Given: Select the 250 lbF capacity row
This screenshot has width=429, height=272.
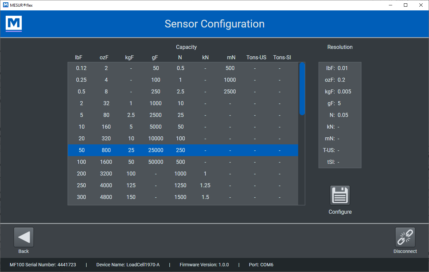Looking at the screenshot, I should (183, 185).
